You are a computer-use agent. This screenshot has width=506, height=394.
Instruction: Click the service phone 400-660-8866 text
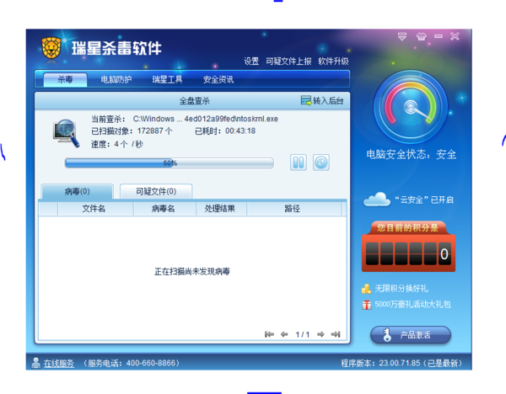[132, 363]
